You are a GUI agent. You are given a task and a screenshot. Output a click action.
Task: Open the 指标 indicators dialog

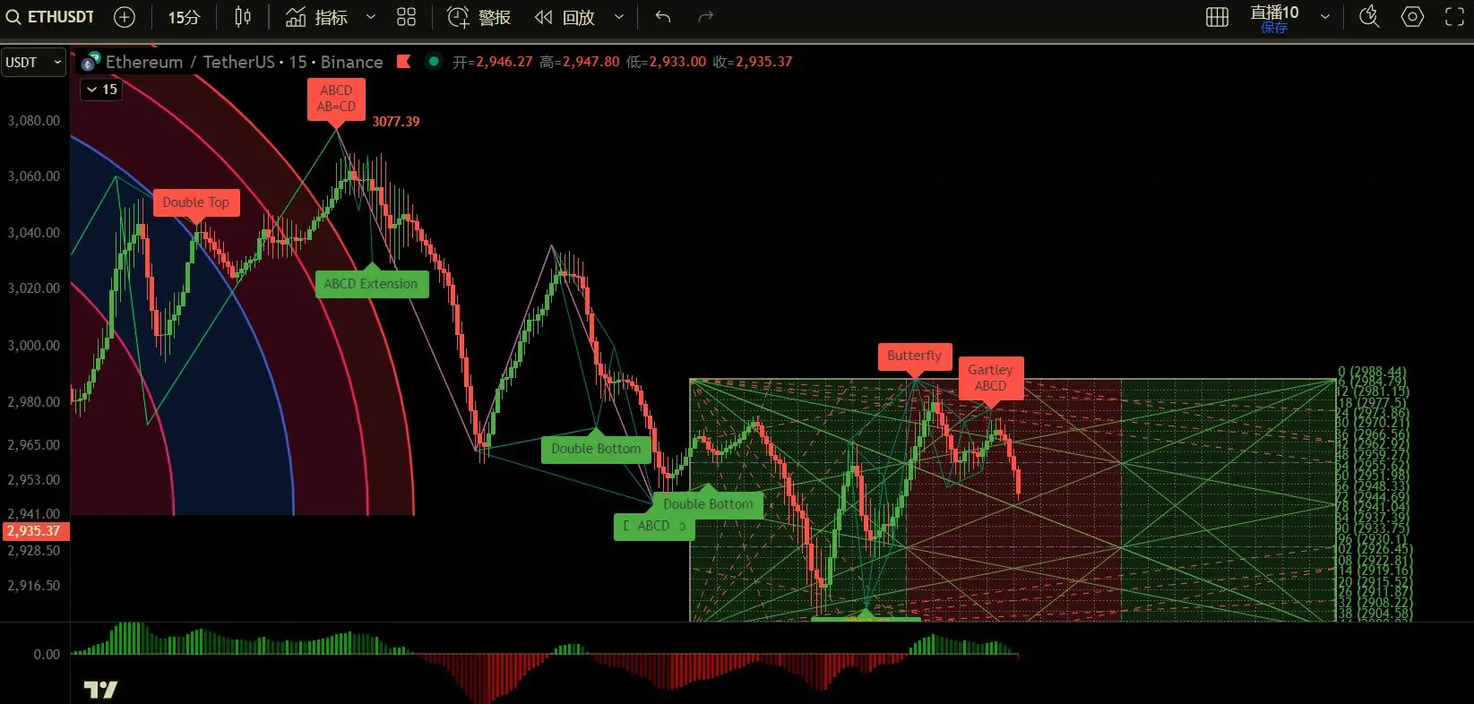[x=316, y=17]
